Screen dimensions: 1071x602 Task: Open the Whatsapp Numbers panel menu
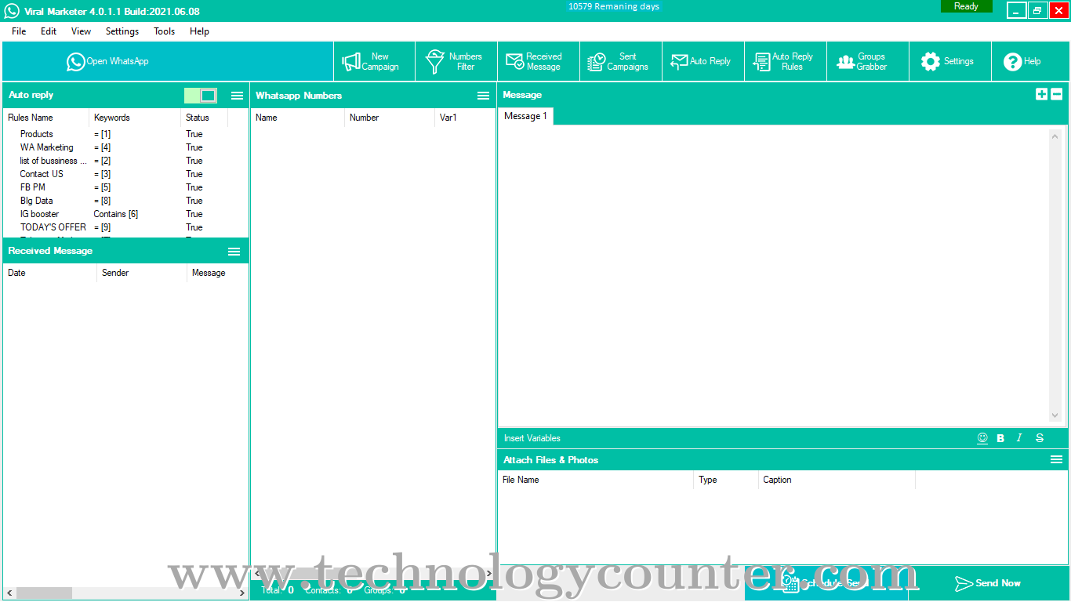point(483,96)
